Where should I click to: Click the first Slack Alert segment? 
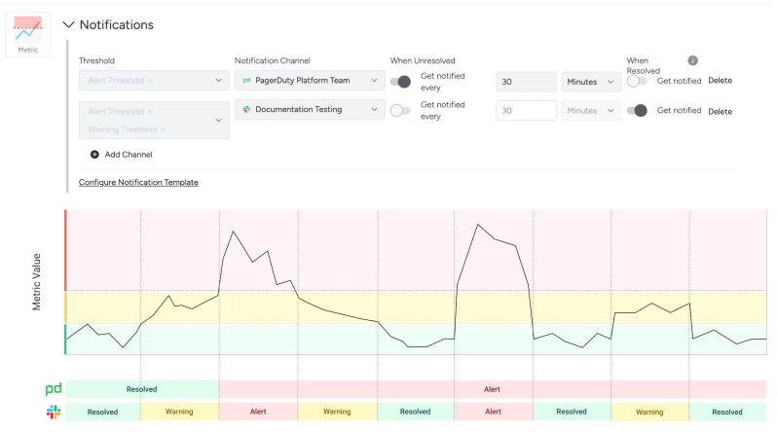tap(258, 412)
